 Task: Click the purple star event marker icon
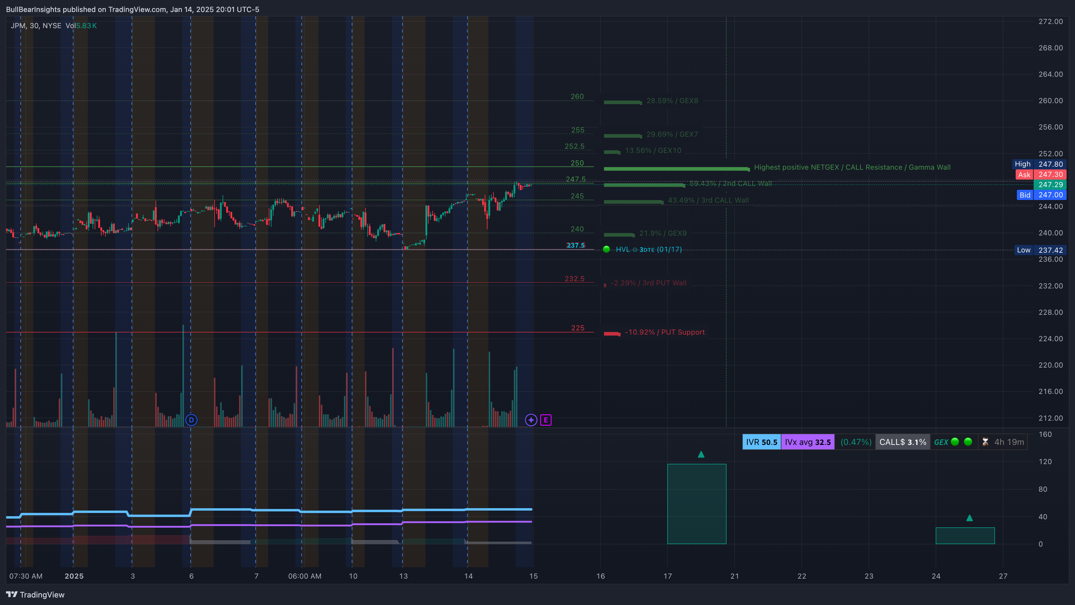[x=531, y=420]
